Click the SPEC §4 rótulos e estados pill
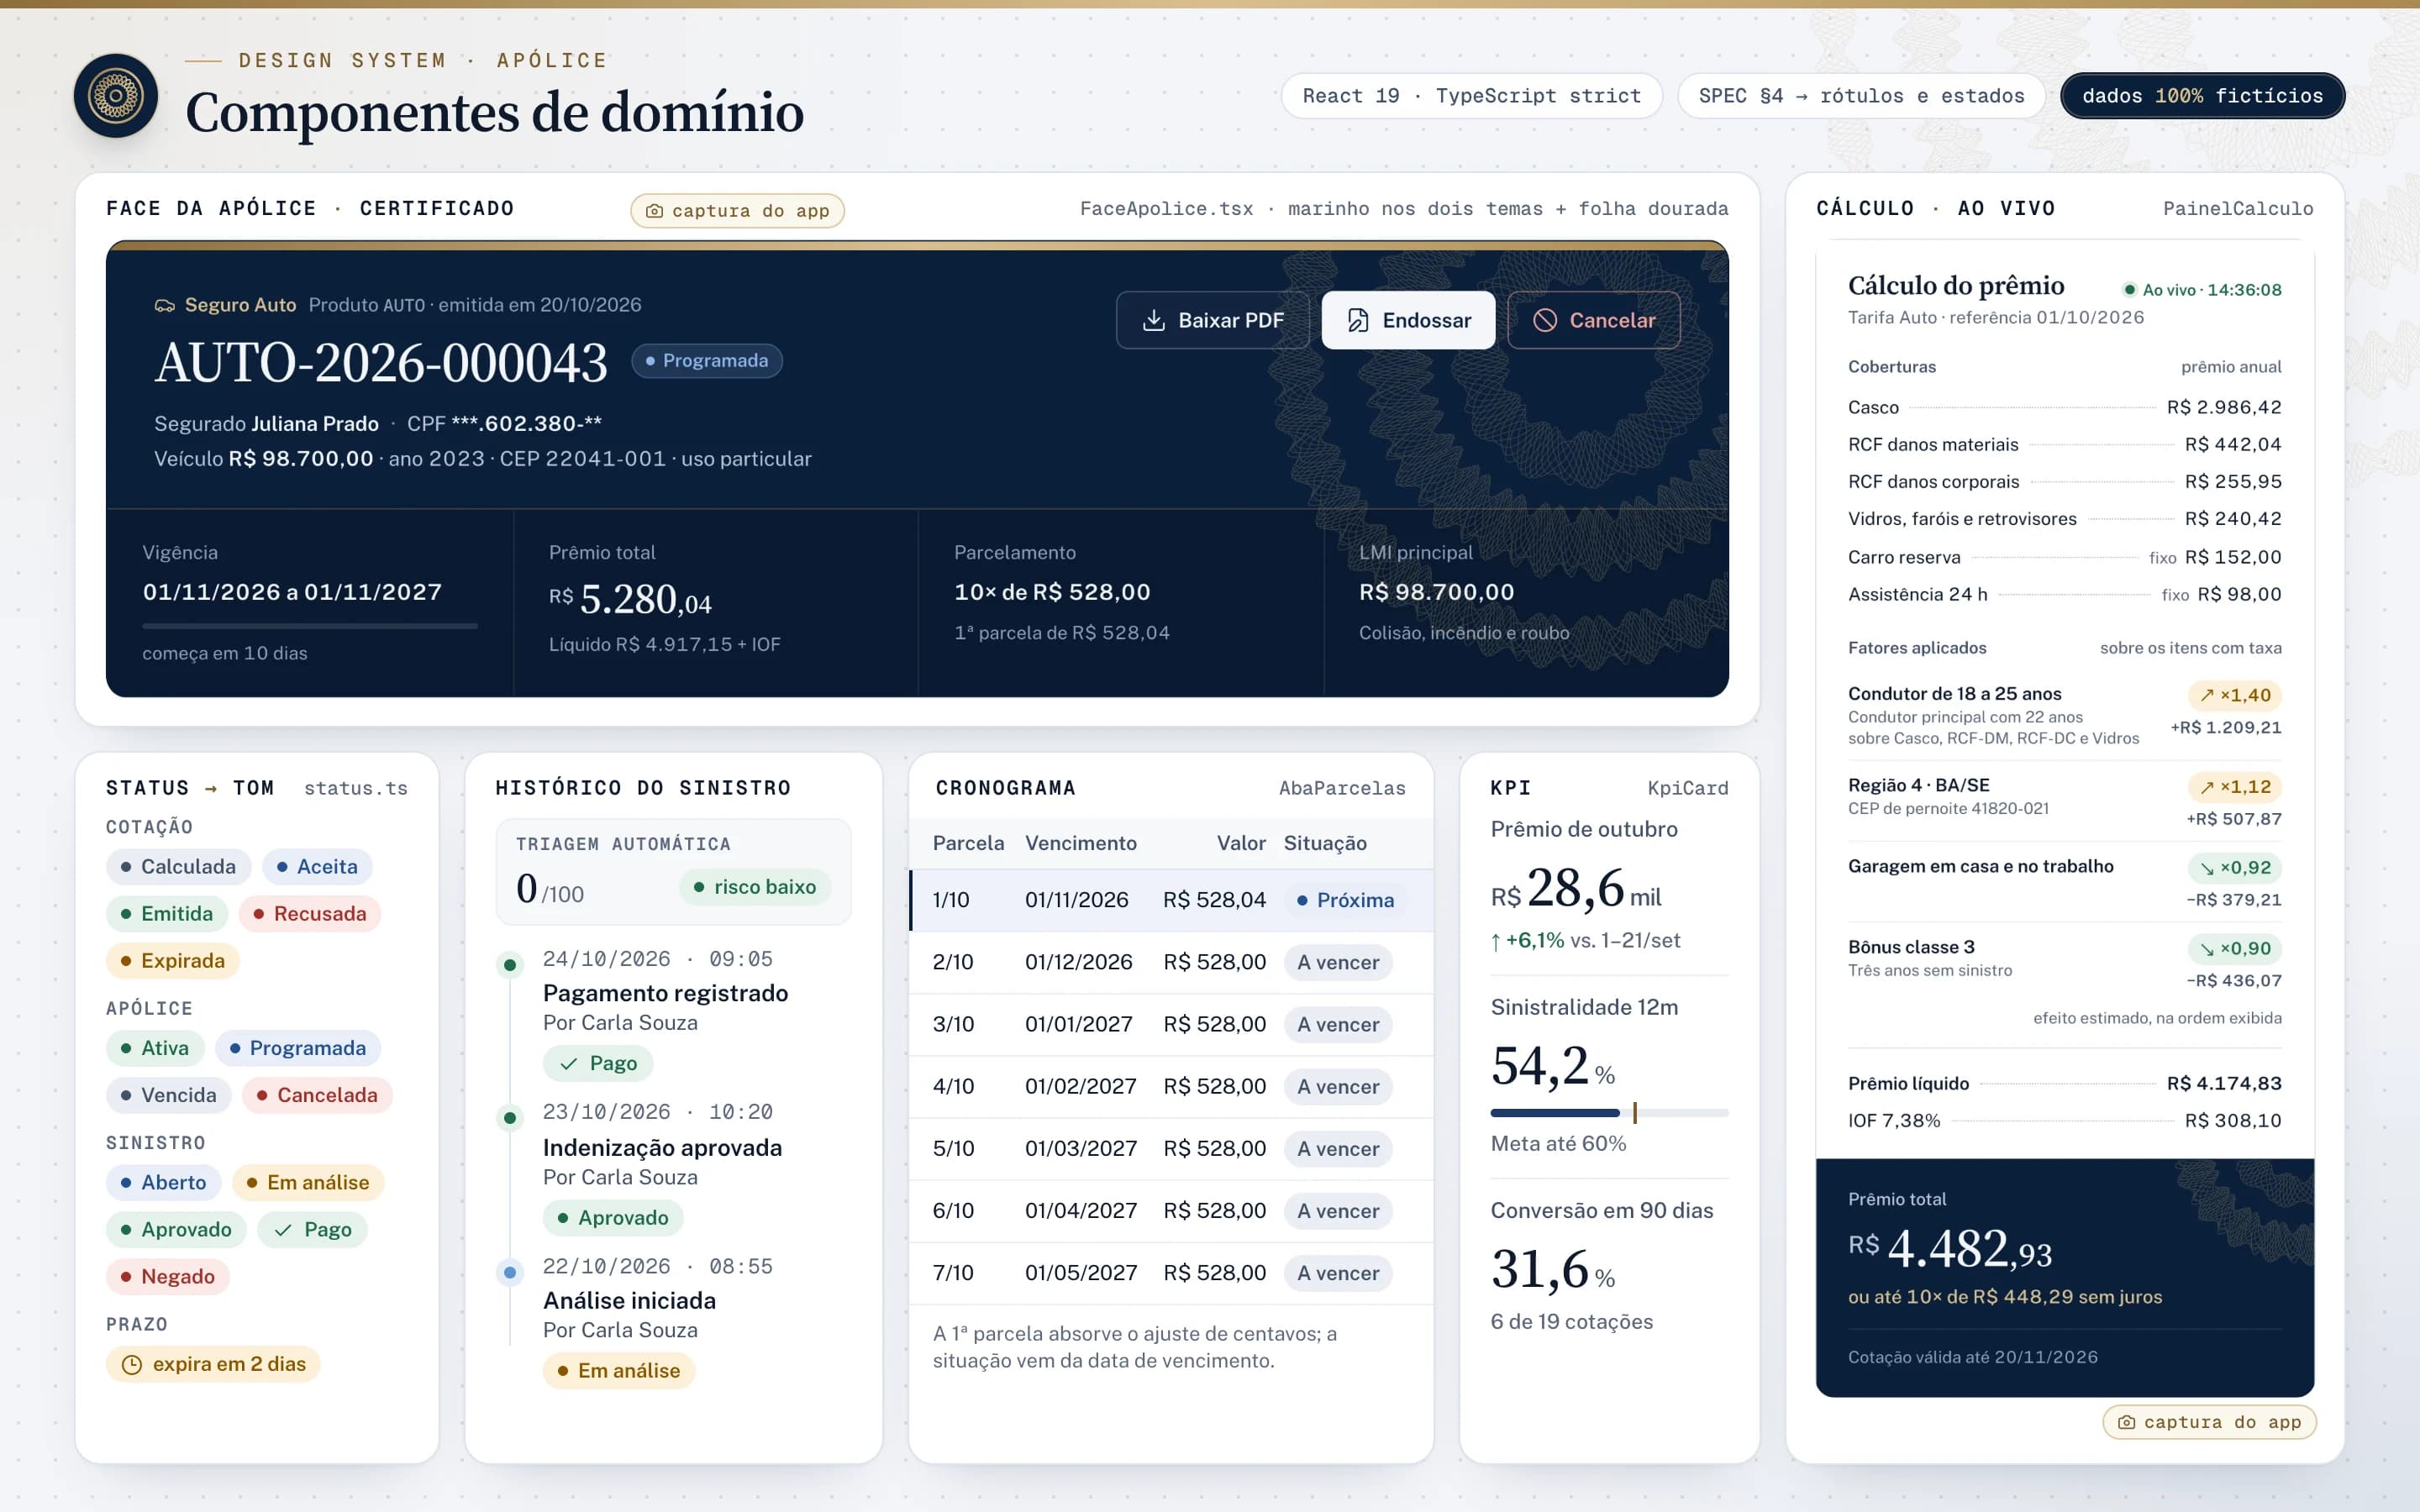2420x1512 pixels. [x=1861, y=96]
